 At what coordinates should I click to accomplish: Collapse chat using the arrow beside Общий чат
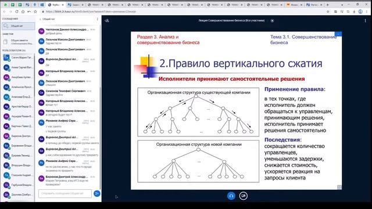click(x=40, y=19)
